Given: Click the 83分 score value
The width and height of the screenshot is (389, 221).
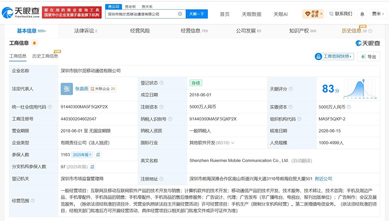Looking at the screenshot, I should [x=331, y=89].
